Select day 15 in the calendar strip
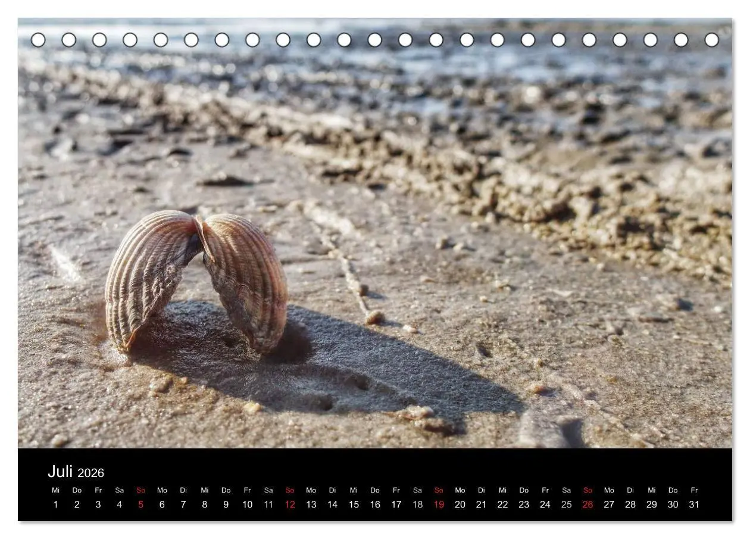Screen dimensions: 750x539 [x=354, y=504]
